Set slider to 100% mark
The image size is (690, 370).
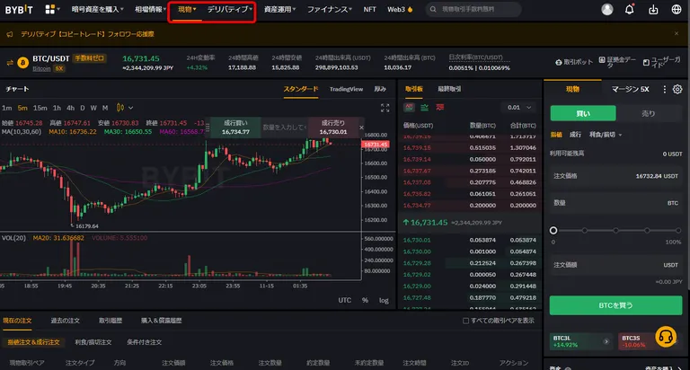(x=678, y=230)
